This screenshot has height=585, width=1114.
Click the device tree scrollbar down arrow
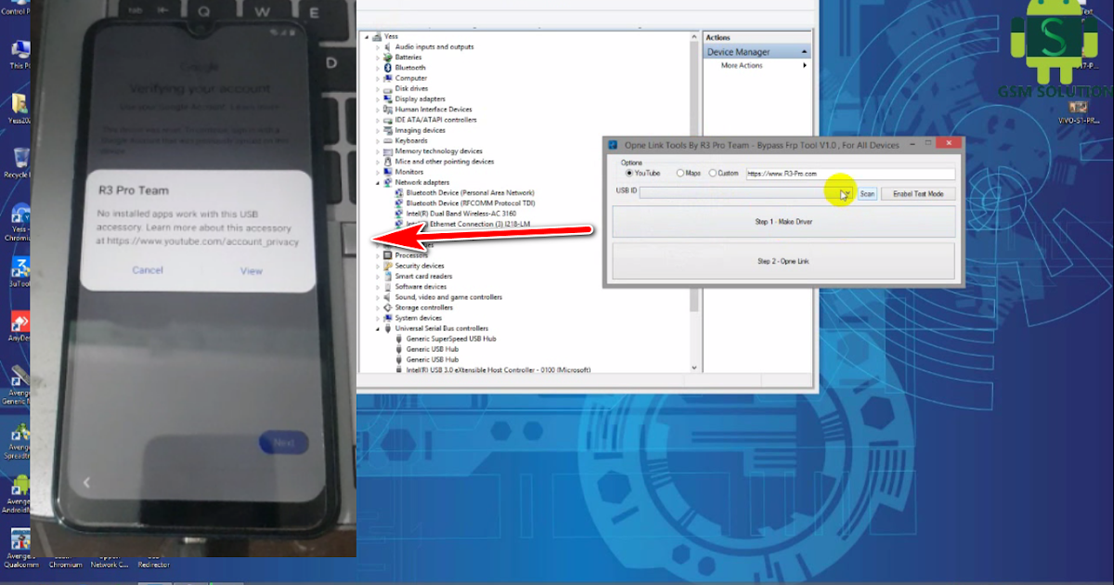pyautogui.click(x=693, y=368)
